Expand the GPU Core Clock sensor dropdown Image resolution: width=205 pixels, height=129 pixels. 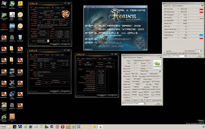coord(178,9)
